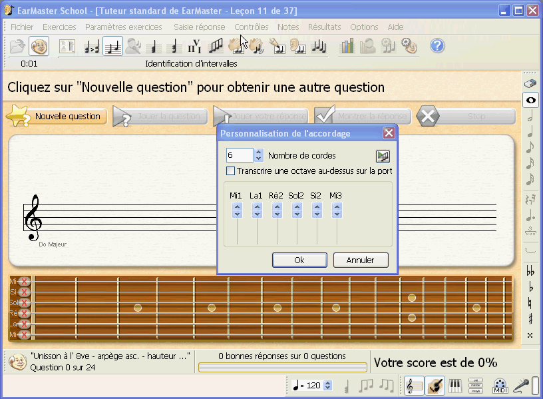The height and width of the screenshot is (399, 543).
Task: Select the tutor face toolbar icon
Action: (x=39, y=46)
